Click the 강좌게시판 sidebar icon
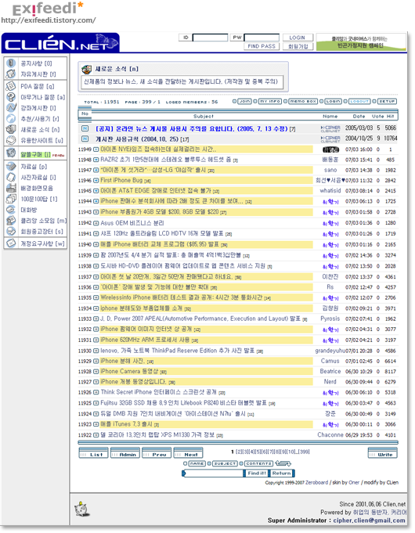Viewport: 415px width, 533px height. 11,108
